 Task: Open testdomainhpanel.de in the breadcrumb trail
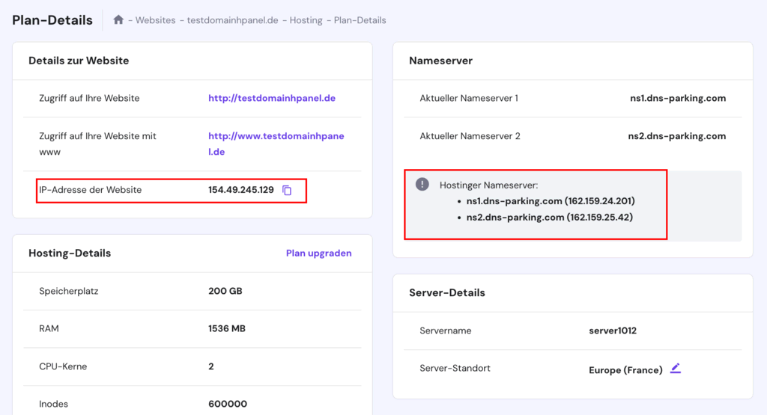click(x=231, y=20)
